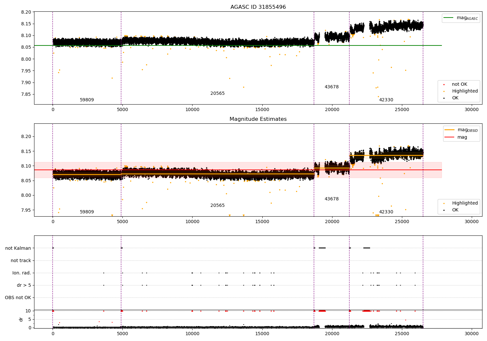Click the 'AGASC ID 31855496' plot title
Viewport: 487px width, 341px height.
pos(258,7)
